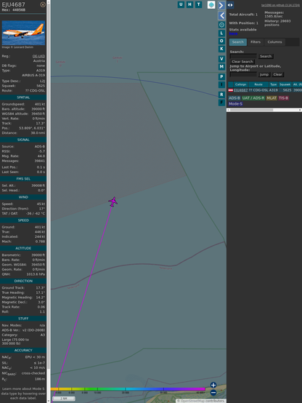Switch to the Columns tab
This screenshot has height=403, width=302.
pyautogui.click(x=274, y=42)
